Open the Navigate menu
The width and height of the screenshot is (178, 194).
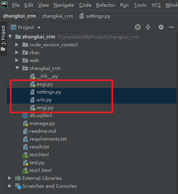[x=64, y=5]
